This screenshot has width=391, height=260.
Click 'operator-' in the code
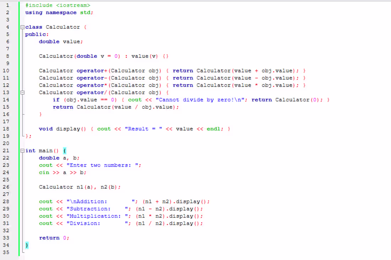click(92, 78)
